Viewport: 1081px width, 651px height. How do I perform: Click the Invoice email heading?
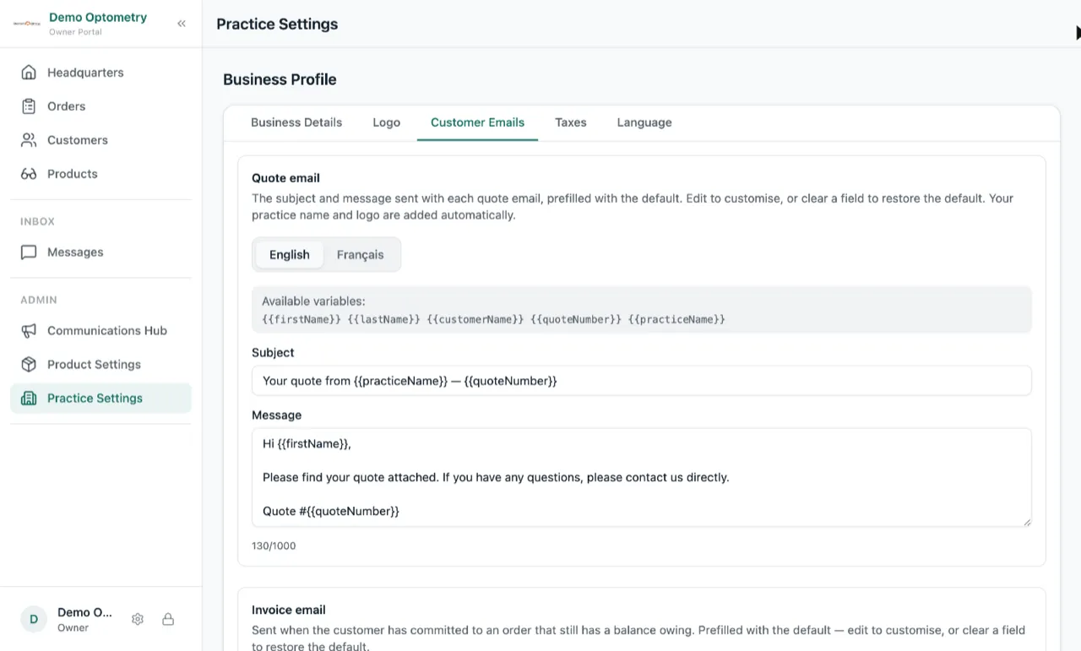pos(289,610)
